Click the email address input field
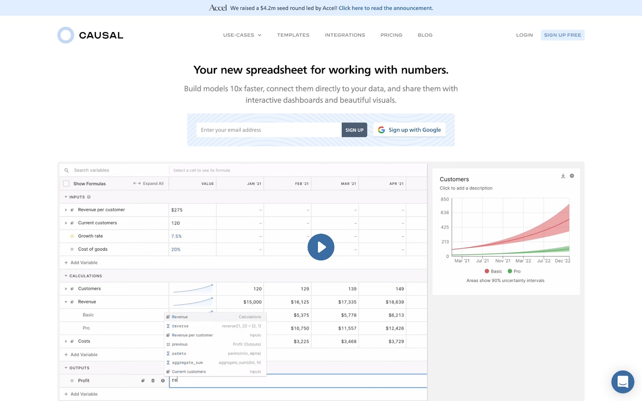This screenshot has width=642, height=401. (x=269, y=130)
